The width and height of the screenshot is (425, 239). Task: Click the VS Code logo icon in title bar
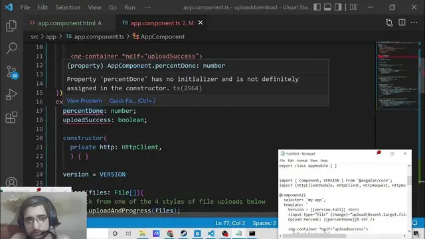coord(9,7)
